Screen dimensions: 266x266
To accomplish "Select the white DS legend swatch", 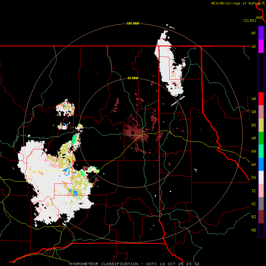I will pos(261,177).
